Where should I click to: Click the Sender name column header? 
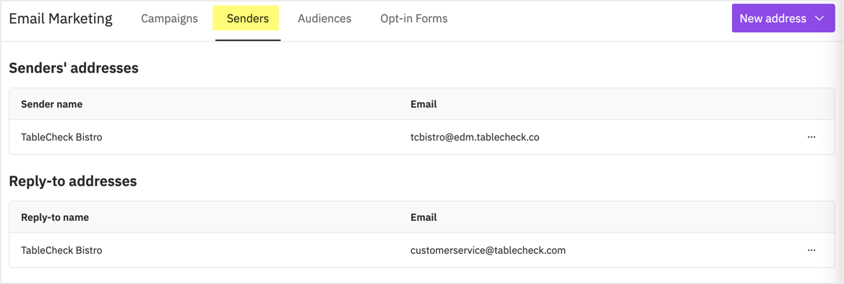52,105
